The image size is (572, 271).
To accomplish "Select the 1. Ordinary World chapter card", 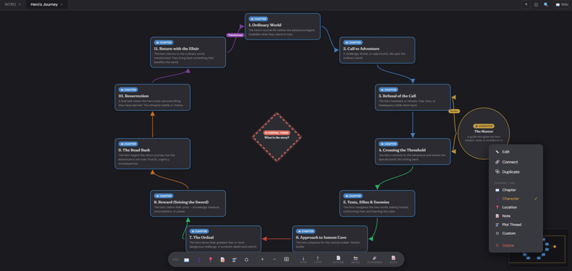I will pyautogui.click(x=283, y=27).
